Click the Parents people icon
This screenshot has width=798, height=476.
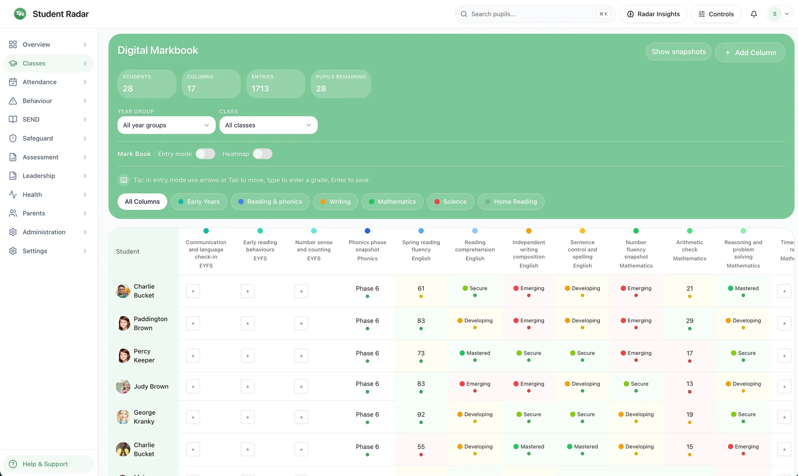point(13,213)
